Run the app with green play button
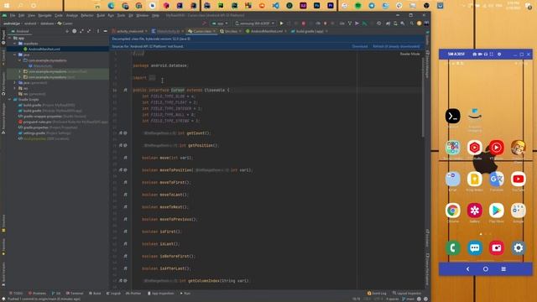537x302 pixels. [x=282, y=23]
